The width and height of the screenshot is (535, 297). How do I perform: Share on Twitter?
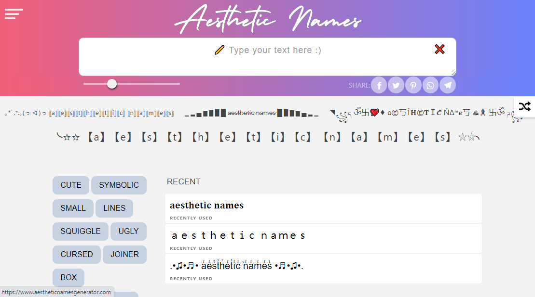(x=396, y=85)
